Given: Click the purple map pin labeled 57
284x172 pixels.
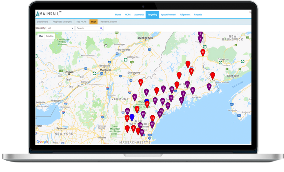Looking at the screenshot, I should tap(152, 124).
